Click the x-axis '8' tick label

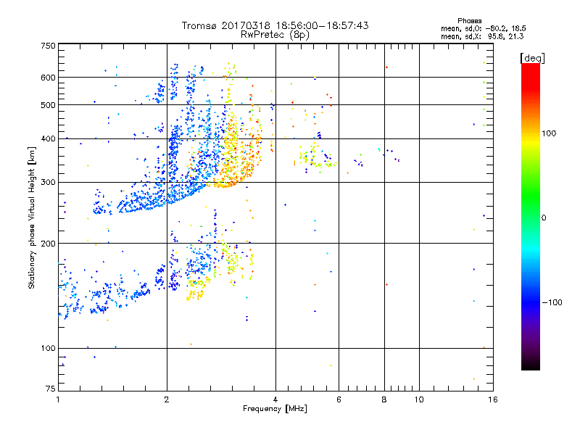384,399
